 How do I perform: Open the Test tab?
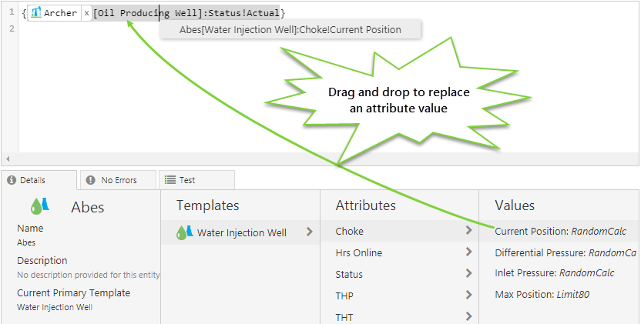(186, 180)
